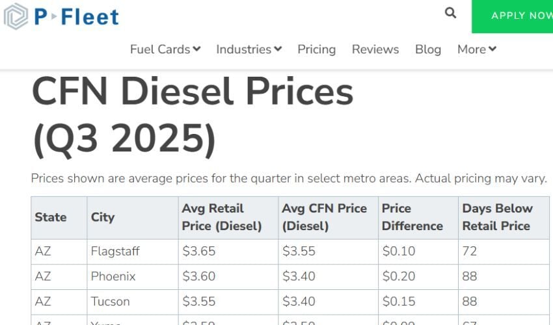
Task: Click the Price Difference column header
Action: (x=412, y=217)
